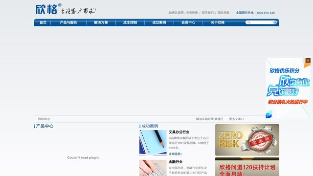Viewport: 313px width, 176px height.
Task: Click the 成功案例 section heading
Action: tap(150, 126)
